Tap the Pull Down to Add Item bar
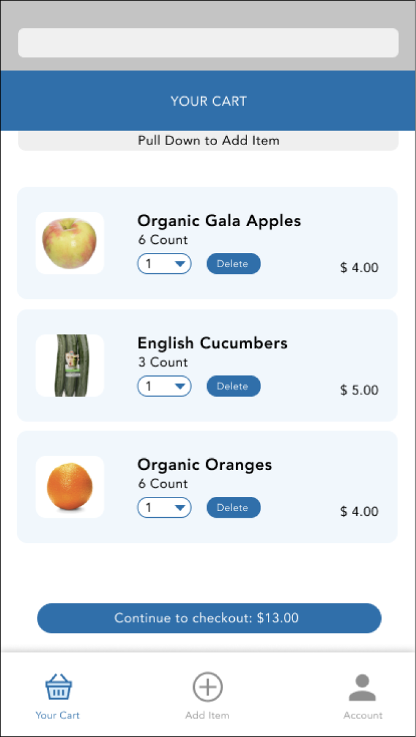 point(208,141)
